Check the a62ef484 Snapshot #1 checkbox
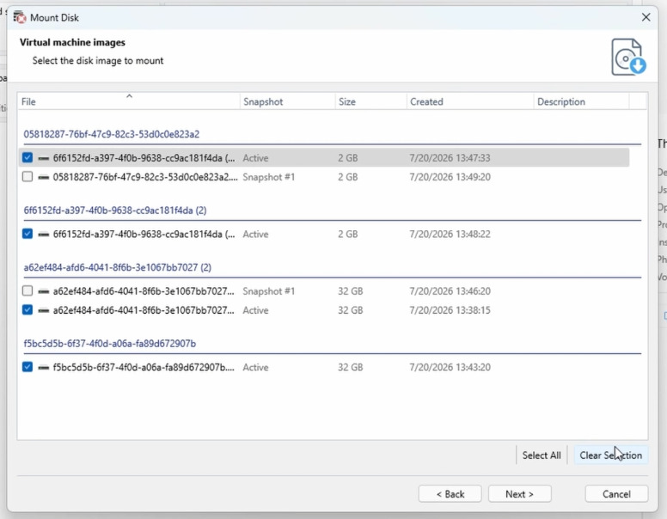The width and height of the screenshot is (667, 519). tap(28, 291)
